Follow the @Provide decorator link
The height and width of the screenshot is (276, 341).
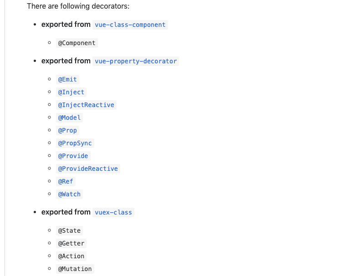pos(73,156)
